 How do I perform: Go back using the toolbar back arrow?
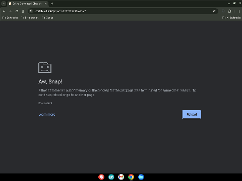pyautogui.click(x=4, y=11)
